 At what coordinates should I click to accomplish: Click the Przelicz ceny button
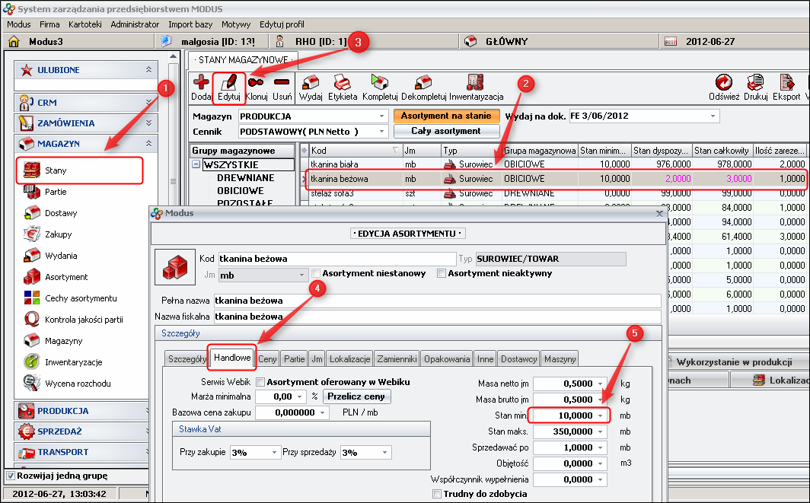(x=357, y=396)
